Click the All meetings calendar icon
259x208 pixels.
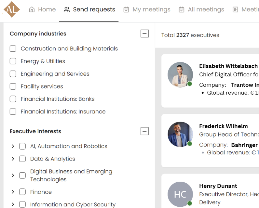point(182,10)
